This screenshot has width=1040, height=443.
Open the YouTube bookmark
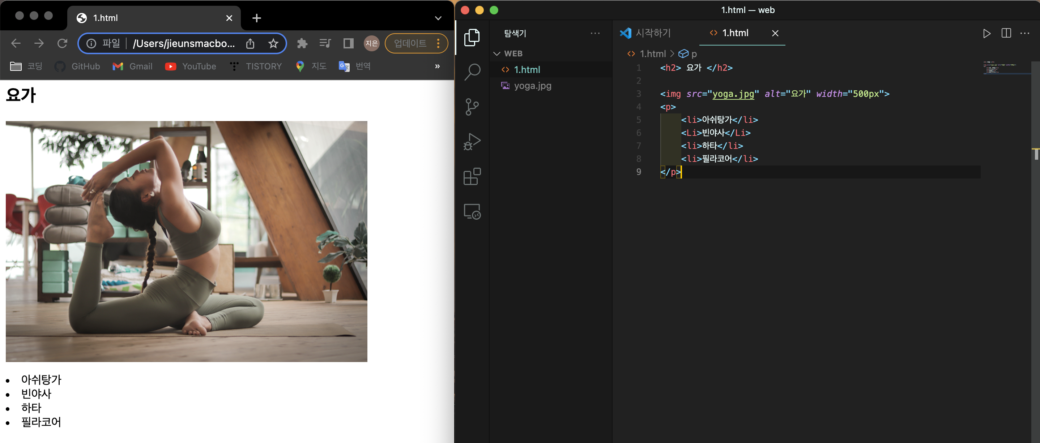pos(191,66)
